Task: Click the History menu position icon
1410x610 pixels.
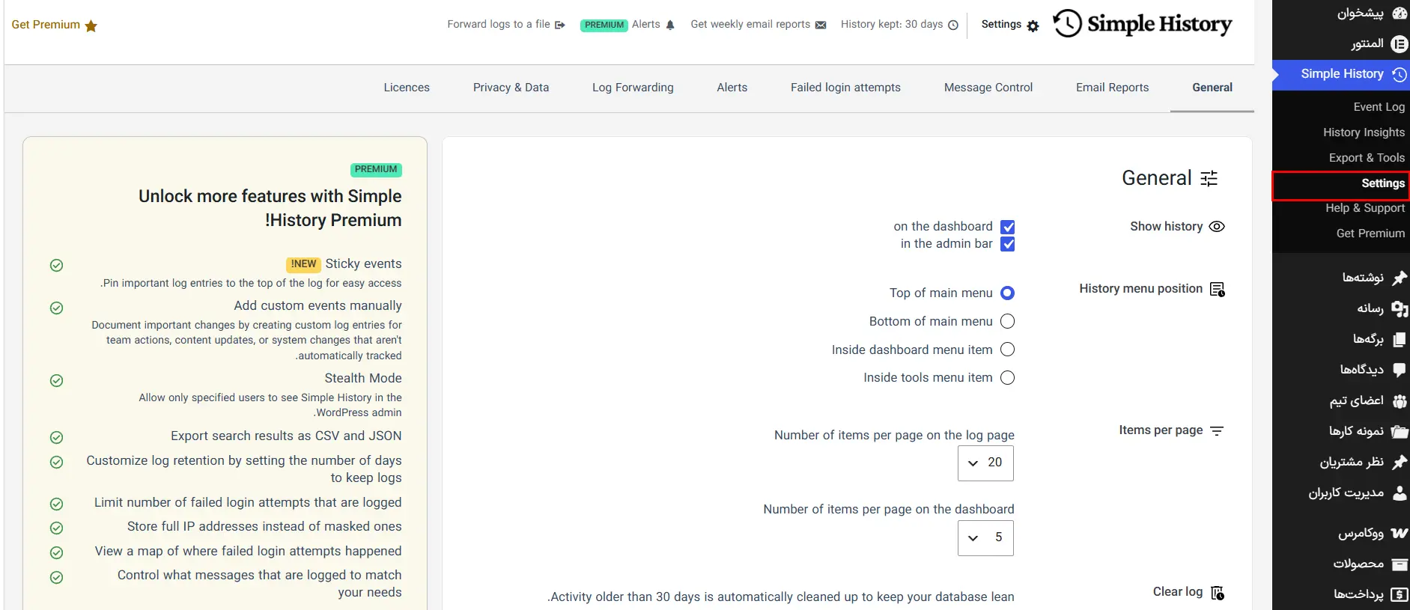Action: [x=1218, y=290]
